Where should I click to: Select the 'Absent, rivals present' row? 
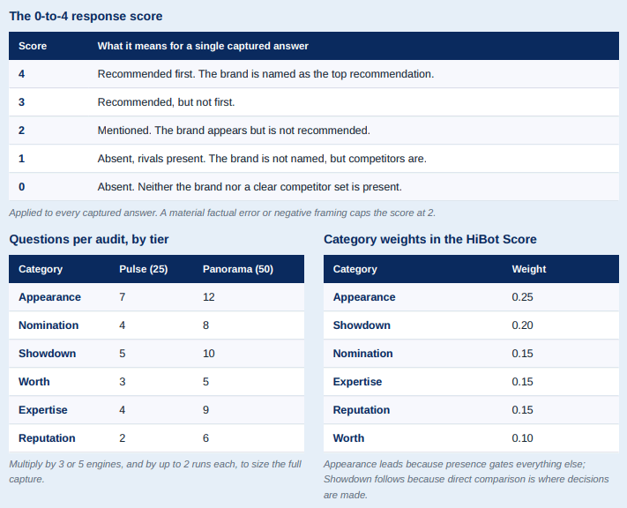point(314,159)
